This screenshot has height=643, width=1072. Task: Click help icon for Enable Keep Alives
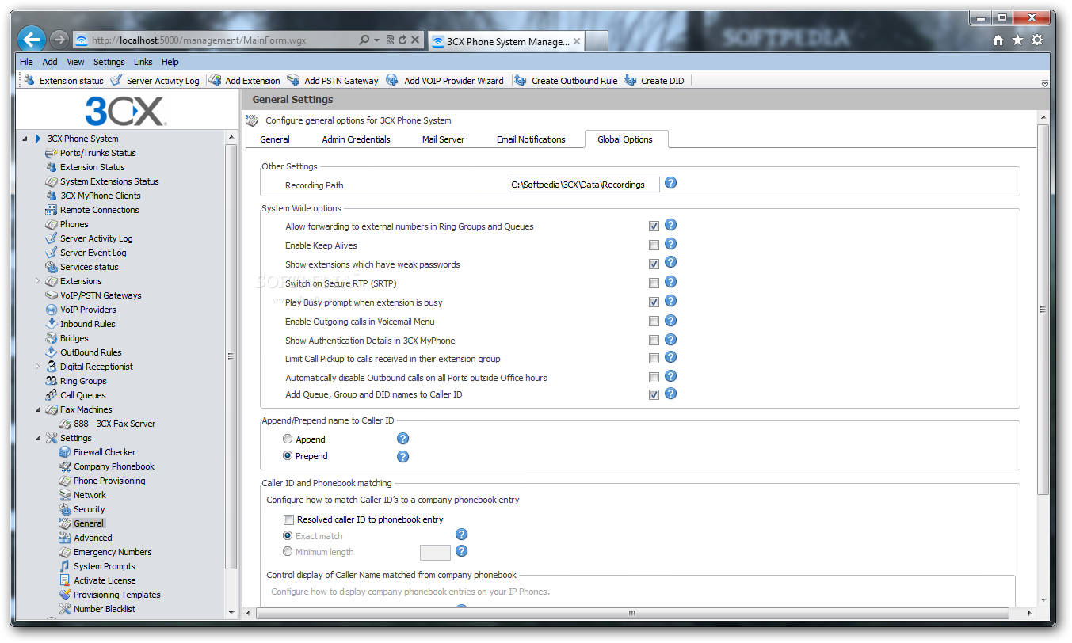670,244
